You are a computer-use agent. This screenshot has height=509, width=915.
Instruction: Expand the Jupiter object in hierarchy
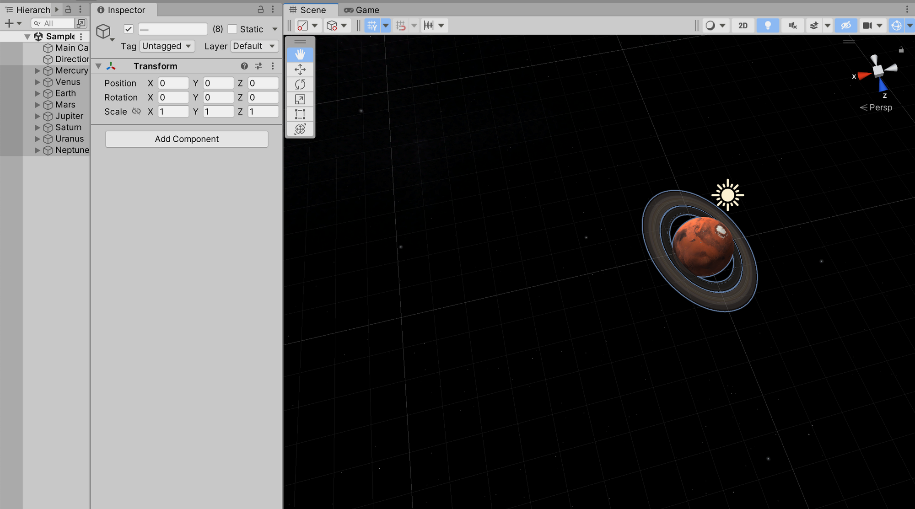click(x=38, y=116)
